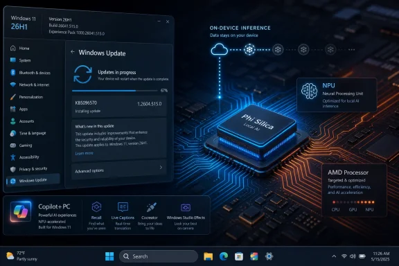The image size is (399, 266).
Task: Open the Accounts person icon
Action: (x=13, y=121)
